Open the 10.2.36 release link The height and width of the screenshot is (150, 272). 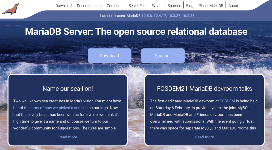pyautogui.click(x=188, y=16)
